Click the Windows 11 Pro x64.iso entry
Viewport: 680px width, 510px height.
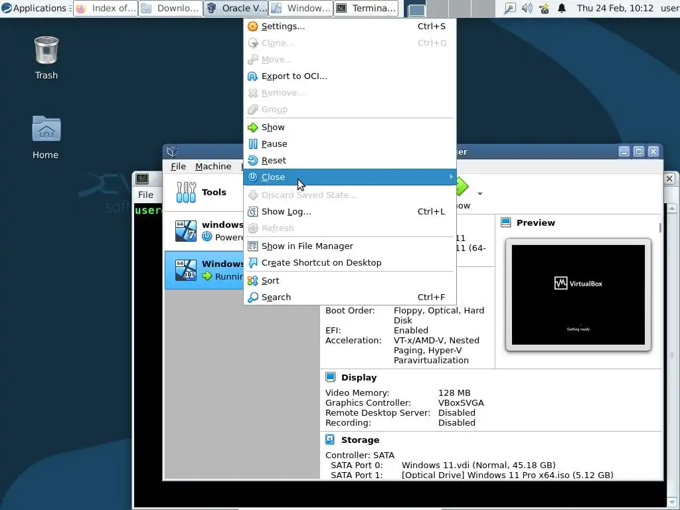pos(507,475)
